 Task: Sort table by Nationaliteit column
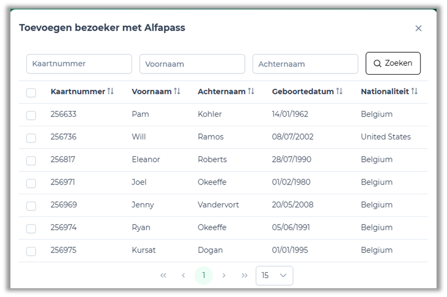[x=414, y=92]
